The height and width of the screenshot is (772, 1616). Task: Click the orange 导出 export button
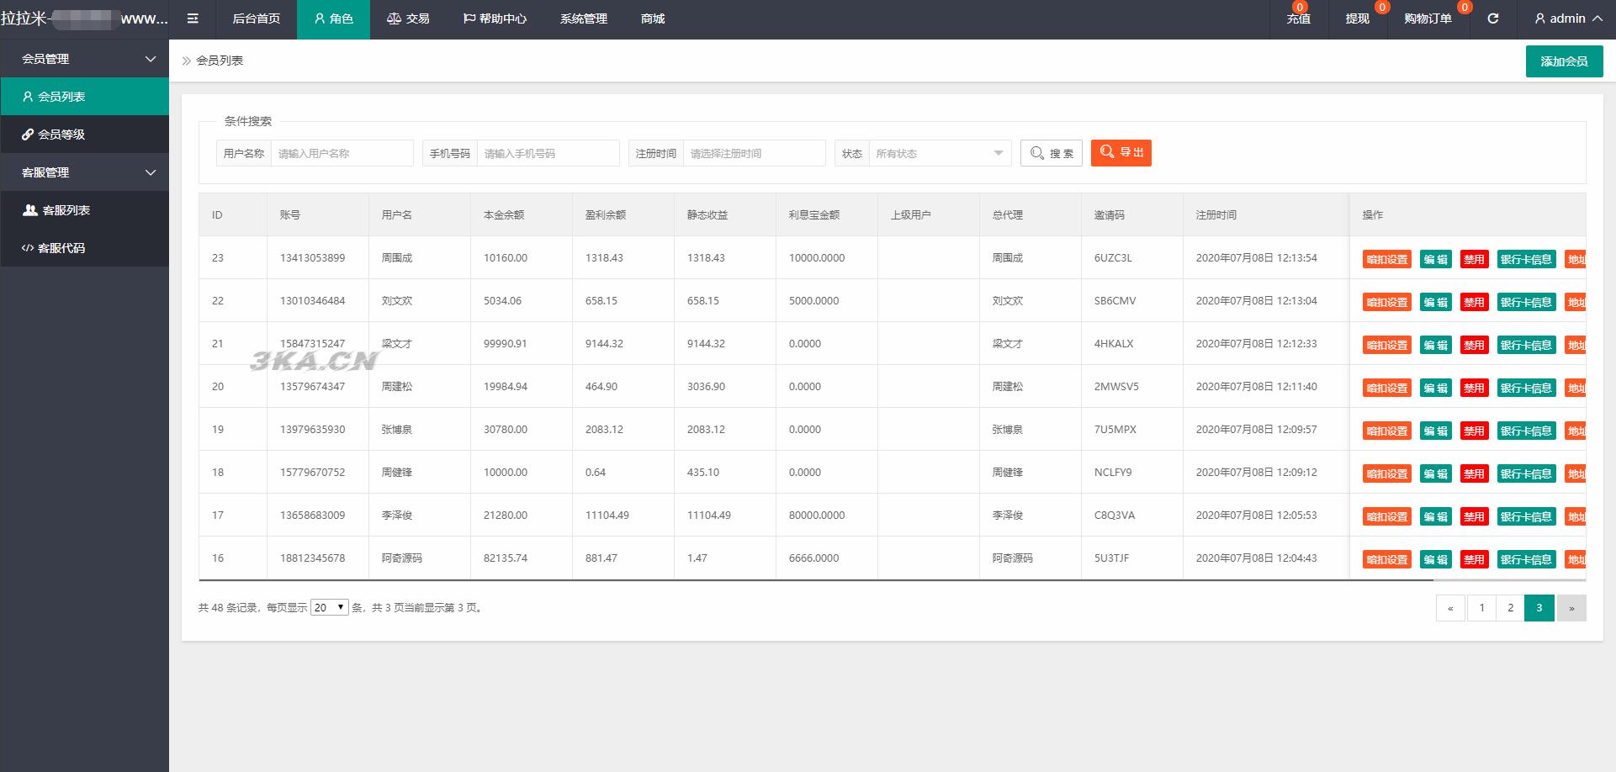coord(1121,153)
